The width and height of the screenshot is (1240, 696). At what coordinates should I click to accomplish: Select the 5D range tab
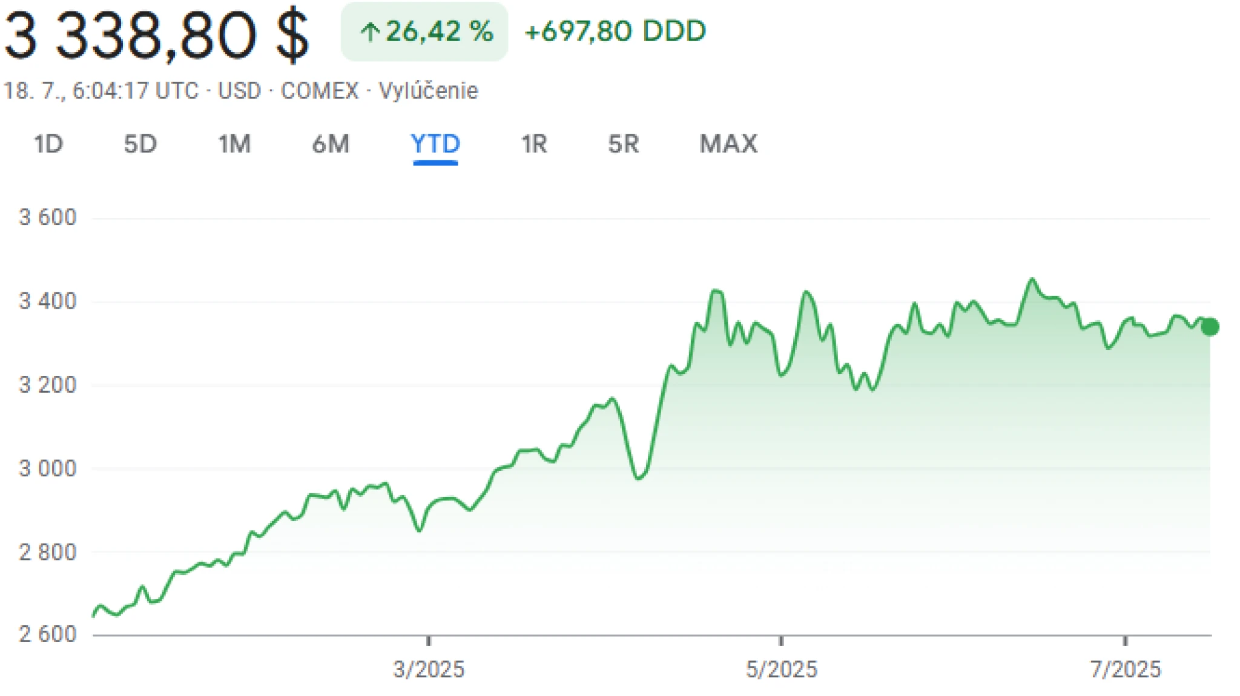tap(140, 144)
